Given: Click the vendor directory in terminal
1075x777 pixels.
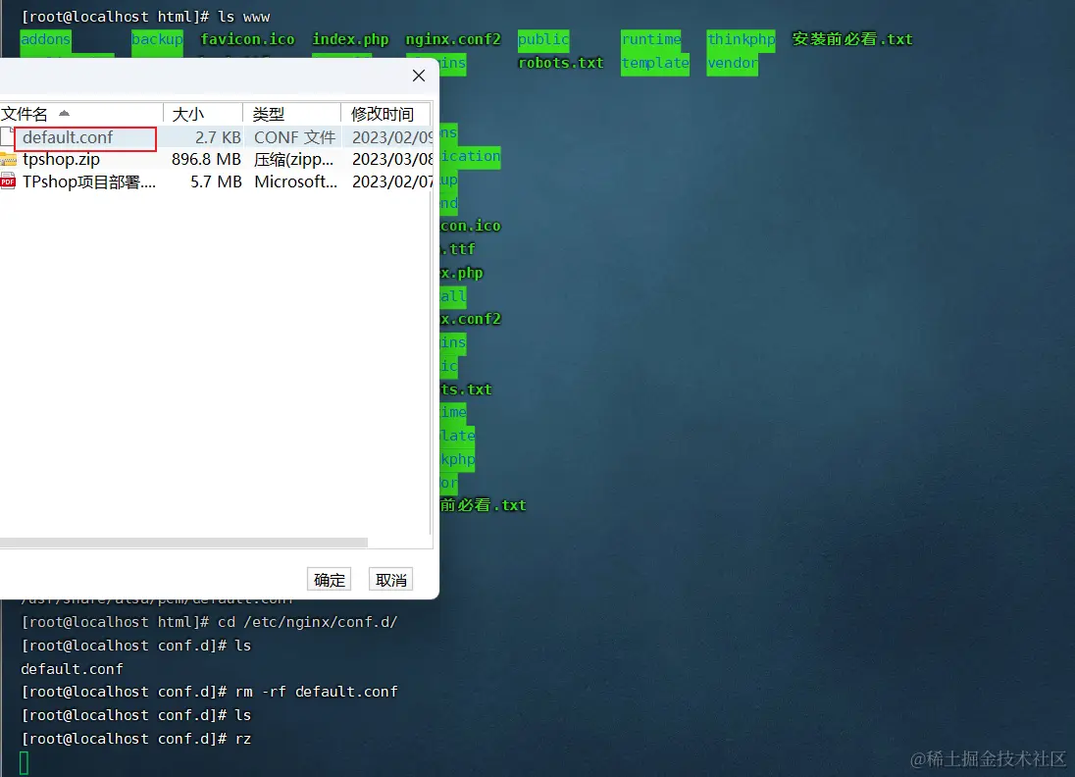Looking at the screenshot, I should pos(733,63).
